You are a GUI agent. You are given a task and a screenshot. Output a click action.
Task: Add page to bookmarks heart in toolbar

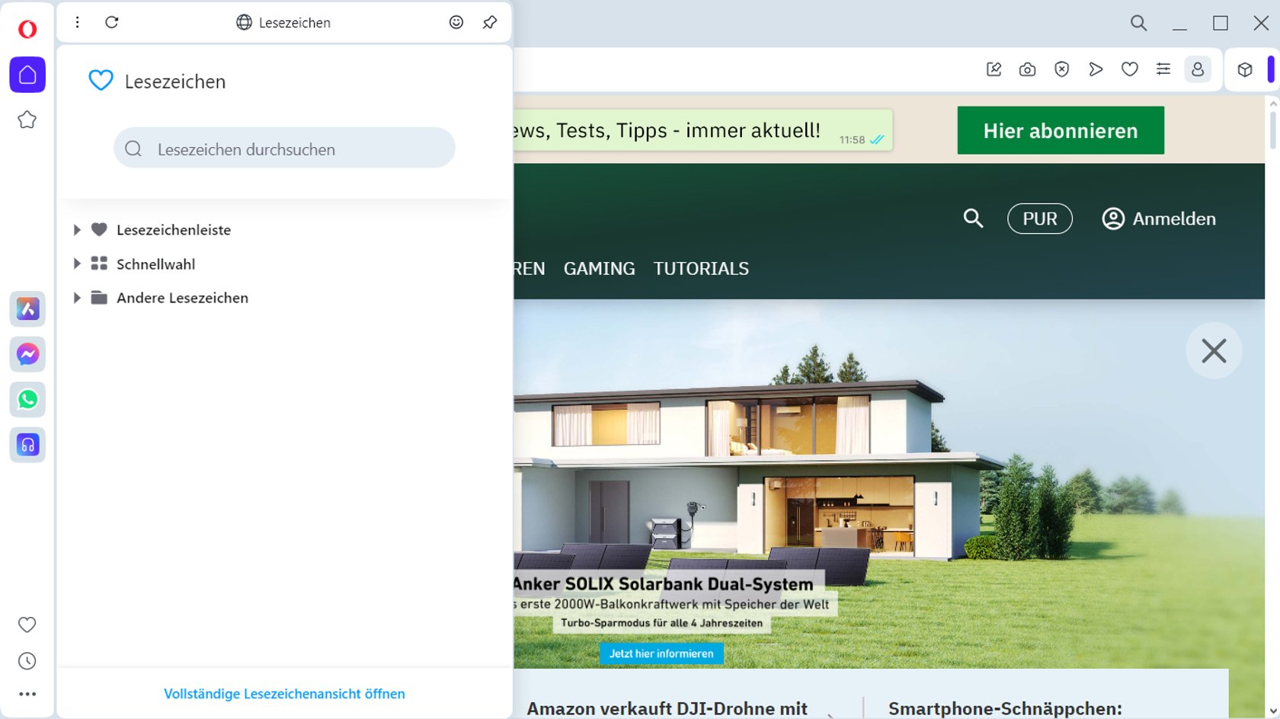1129,69
